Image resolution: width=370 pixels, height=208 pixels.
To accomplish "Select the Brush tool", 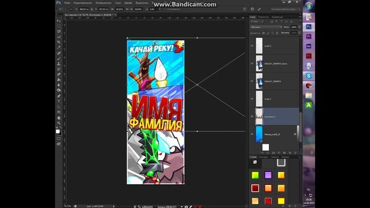I will tap(59, 58).
